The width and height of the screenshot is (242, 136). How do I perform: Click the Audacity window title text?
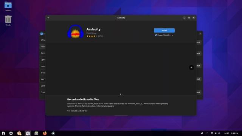coord(121,18)
